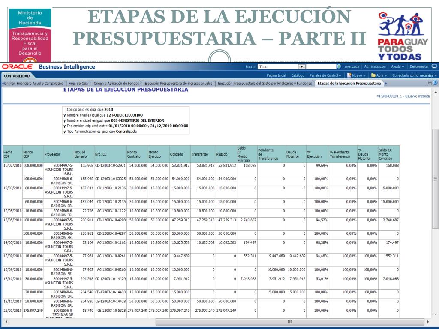Click into the search text field

coord(321,66)
